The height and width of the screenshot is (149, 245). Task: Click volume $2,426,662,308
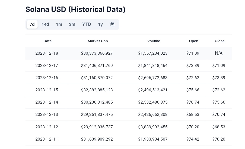153,114
